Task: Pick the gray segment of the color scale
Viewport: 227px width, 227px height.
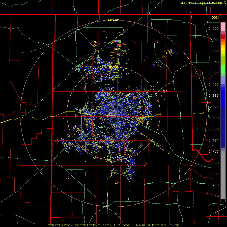Action: (x=223, y=175)
